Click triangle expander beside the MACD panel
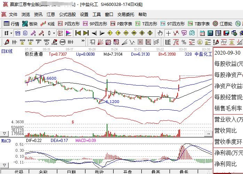The image size is (243, 174). [4, 165]
